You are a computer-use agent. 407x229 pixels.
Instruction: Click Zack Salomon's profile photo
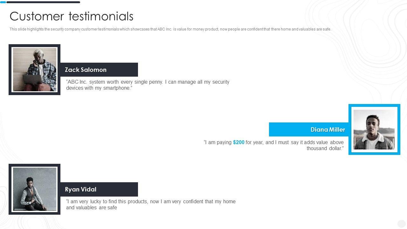pos(34,70)
